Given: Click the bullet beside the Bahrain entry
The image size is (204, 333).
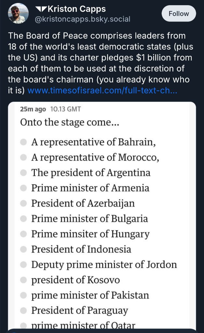Looking at the screenshot, I should pyautogui.click(x=23, y=142).
